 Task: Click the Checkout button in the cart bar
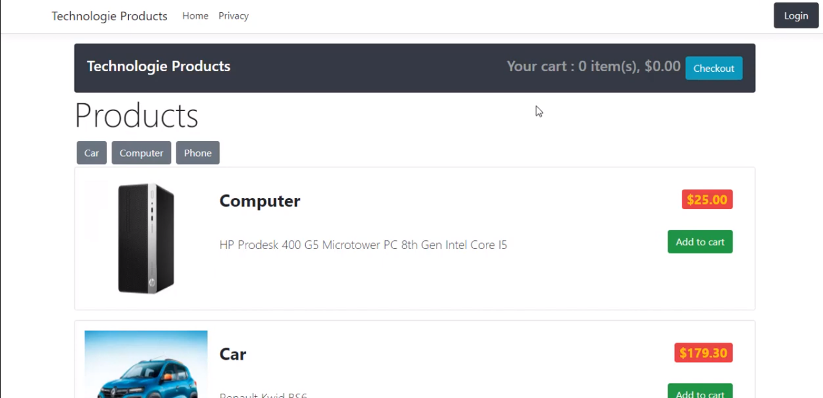point(714,68)
